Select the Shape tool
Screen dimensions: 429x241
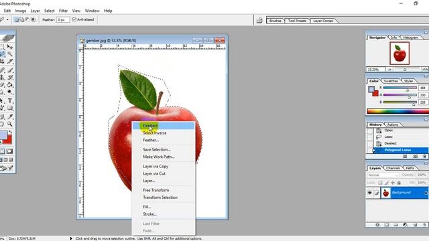(x=10, y=108)
